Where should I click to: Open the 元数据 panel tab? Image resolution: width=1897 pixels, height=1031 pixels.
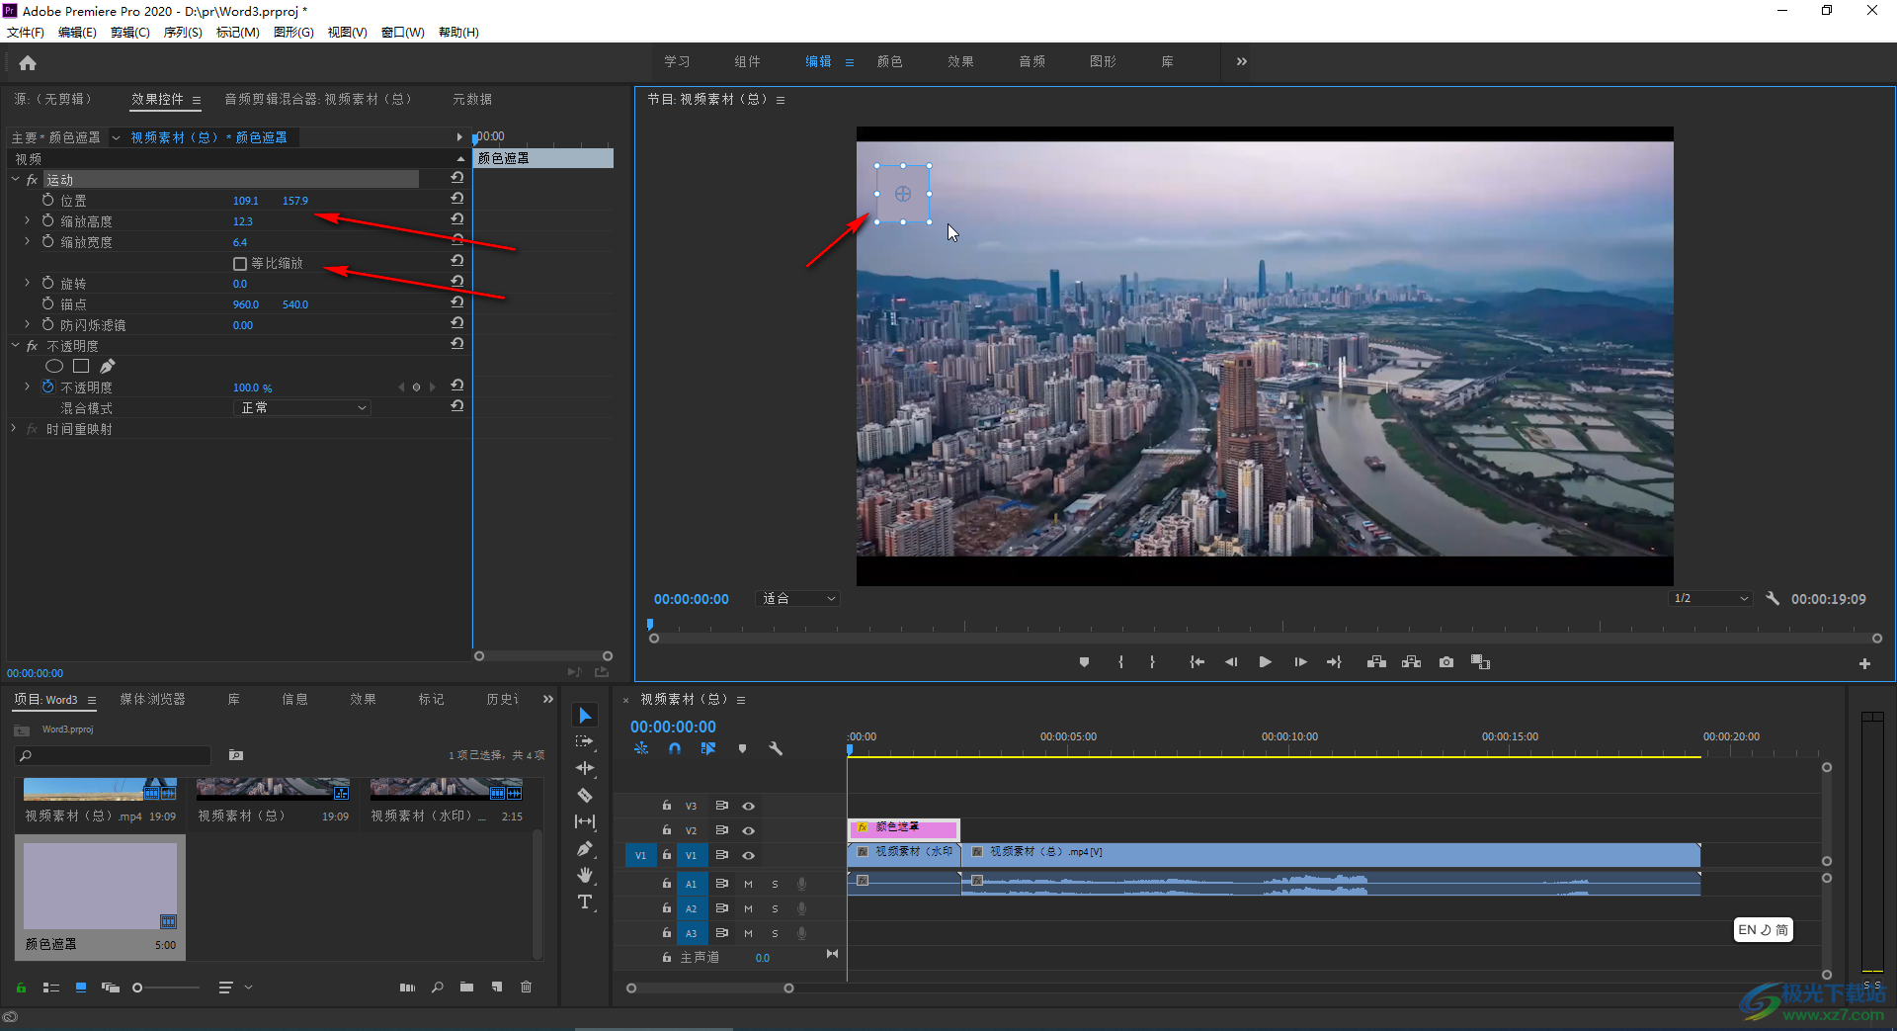pos(472,99)
